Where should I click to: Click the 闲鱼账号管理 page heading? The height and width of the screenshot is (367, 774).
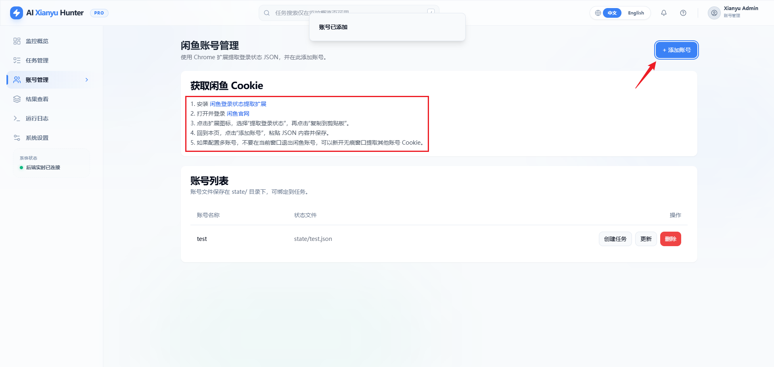pyautogui.click(x=210, y=46)
